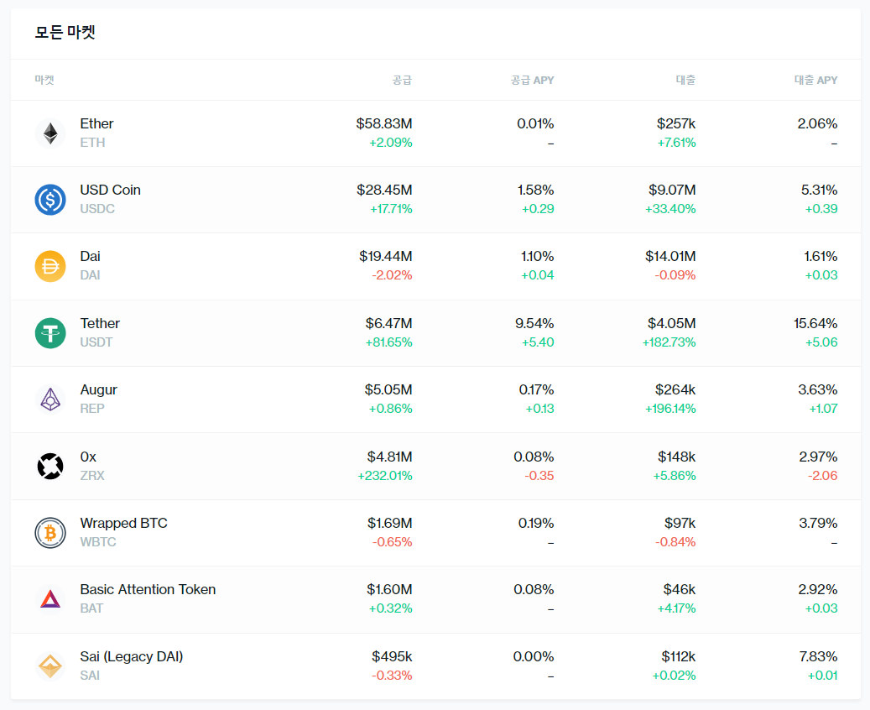The image size is (870, 710).
Task: Open the 0x market name
Action: pyautogui.click(x=88, y=457)
